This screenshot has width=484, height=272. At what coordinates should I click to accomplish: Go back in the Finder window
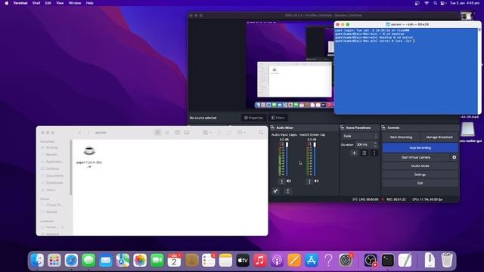point(79,133)
